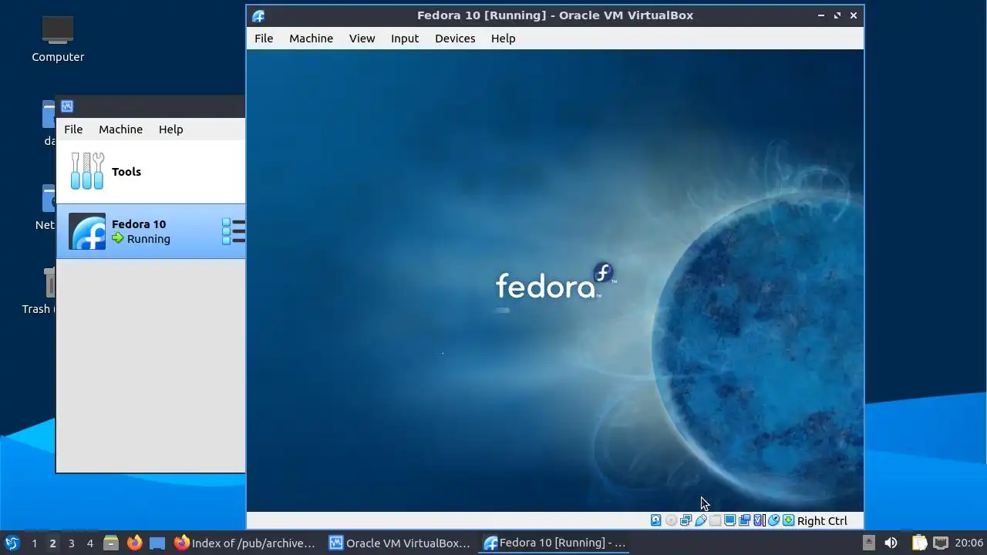Click the recording indicator in VM status bar

pyautogui.click(x=744, y=520)
